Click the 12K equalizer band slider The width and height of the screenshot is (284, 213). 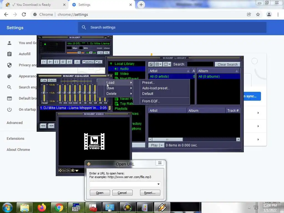pos(95,93)
